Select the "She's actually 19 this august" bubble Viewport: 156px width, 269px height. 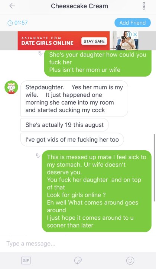click(65, 125)
